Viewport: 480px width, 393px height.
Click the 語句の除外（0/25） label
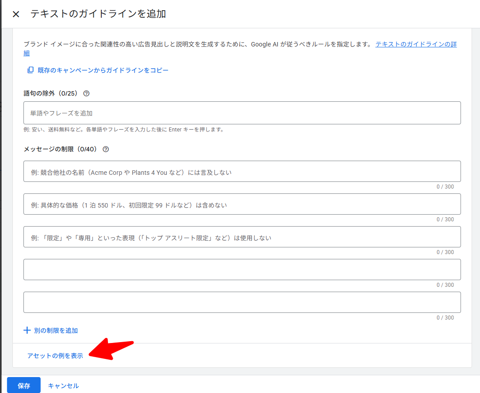50,93
